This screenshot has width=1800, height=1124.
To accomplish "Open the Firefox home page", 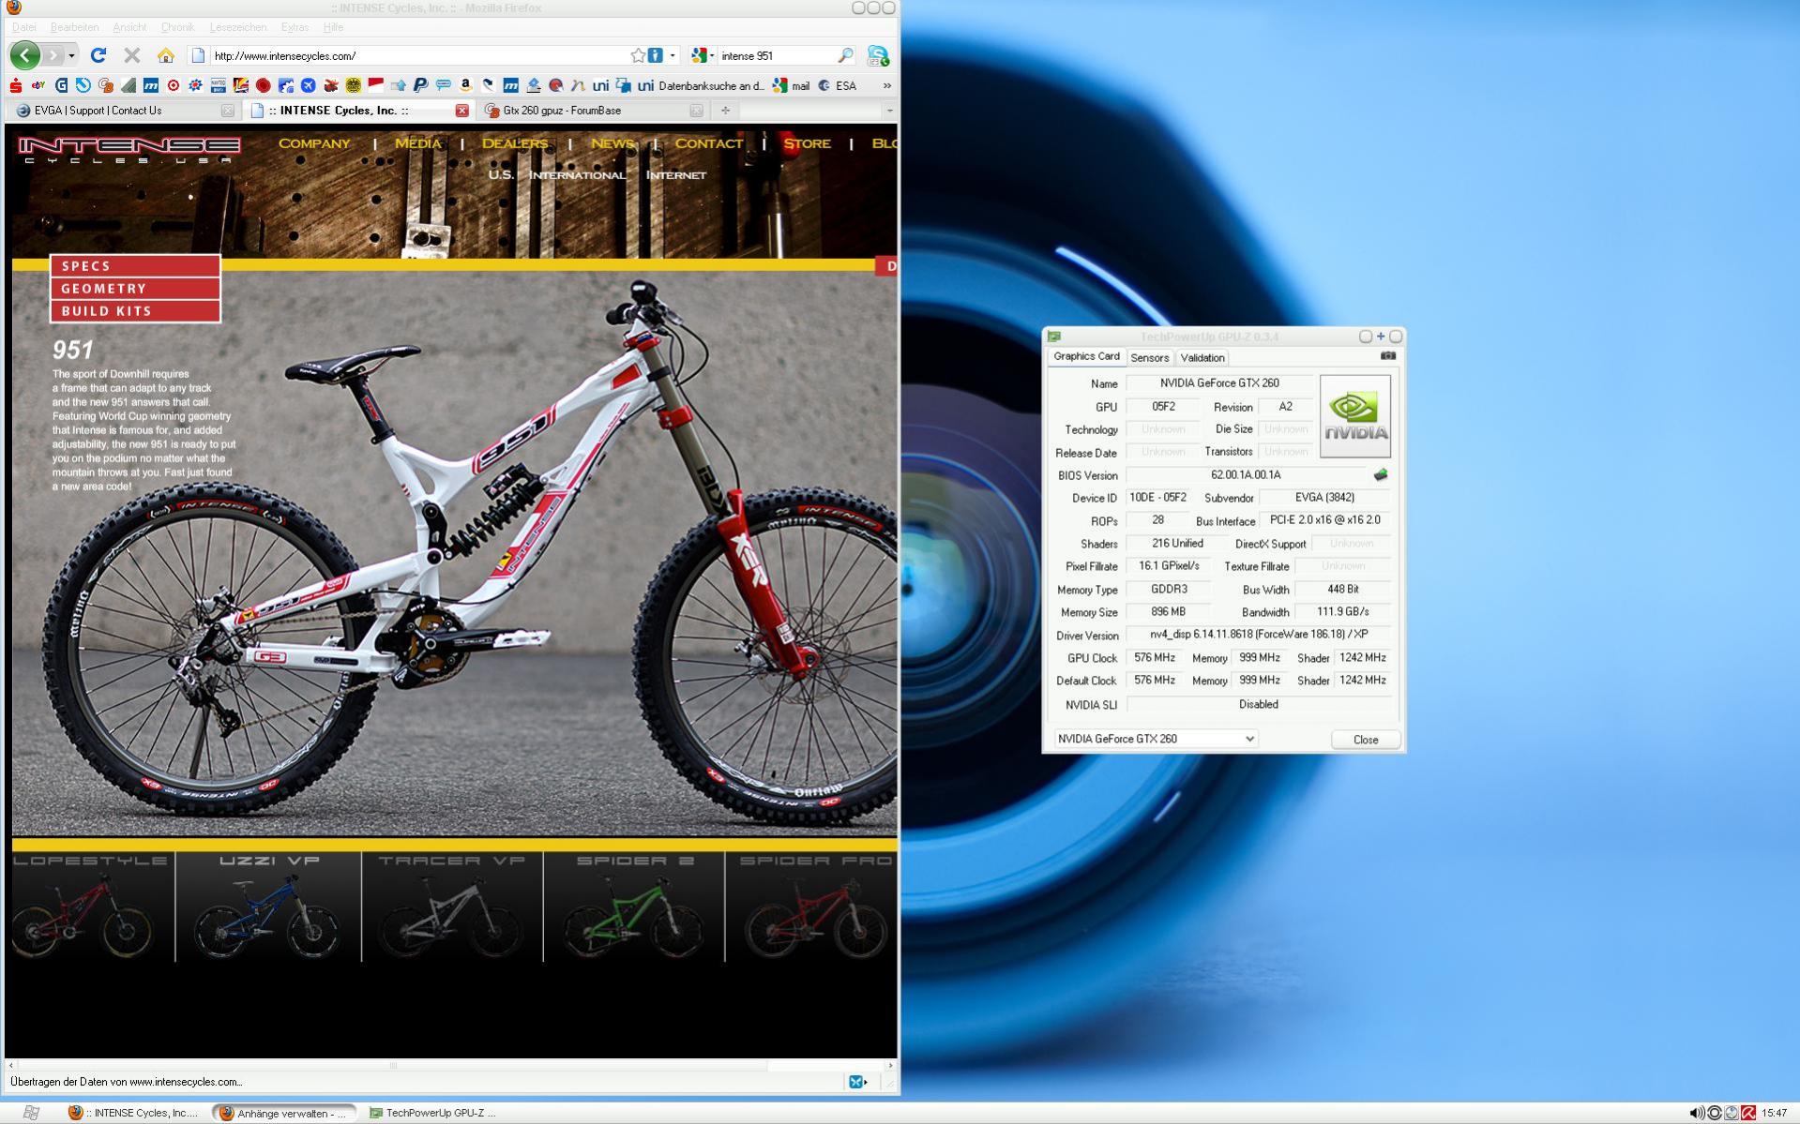I will pyautogui.click(x=166, y=55).
